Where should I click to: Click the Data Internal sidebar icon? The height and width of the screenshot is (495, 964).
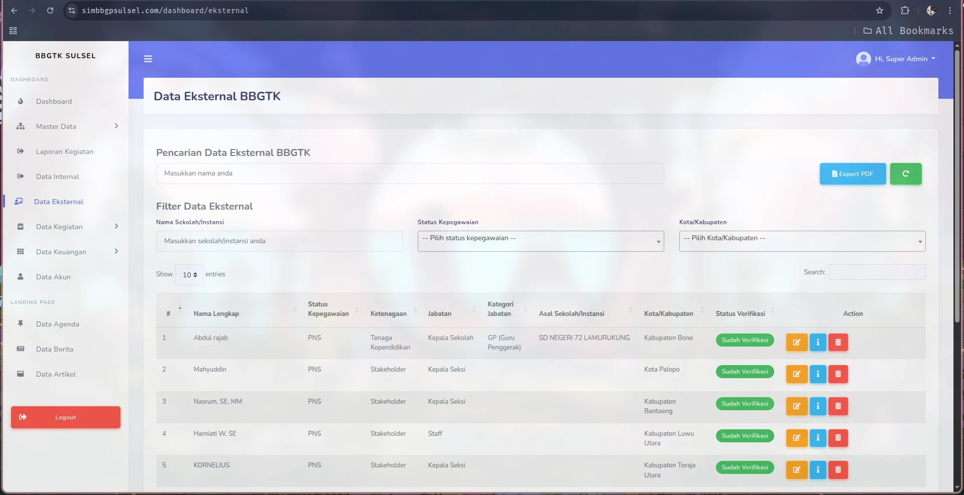(x=20, y=177)
